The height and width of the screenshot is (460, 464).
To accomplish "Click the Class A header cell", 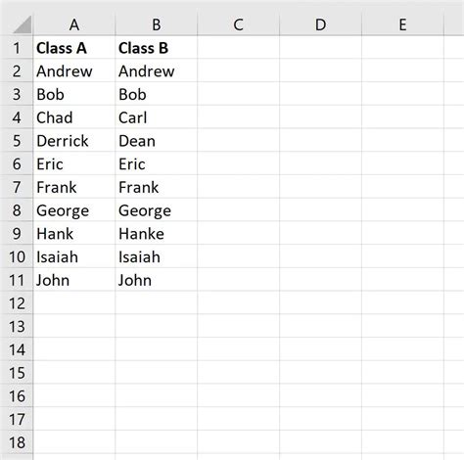I will pos(74,48).
